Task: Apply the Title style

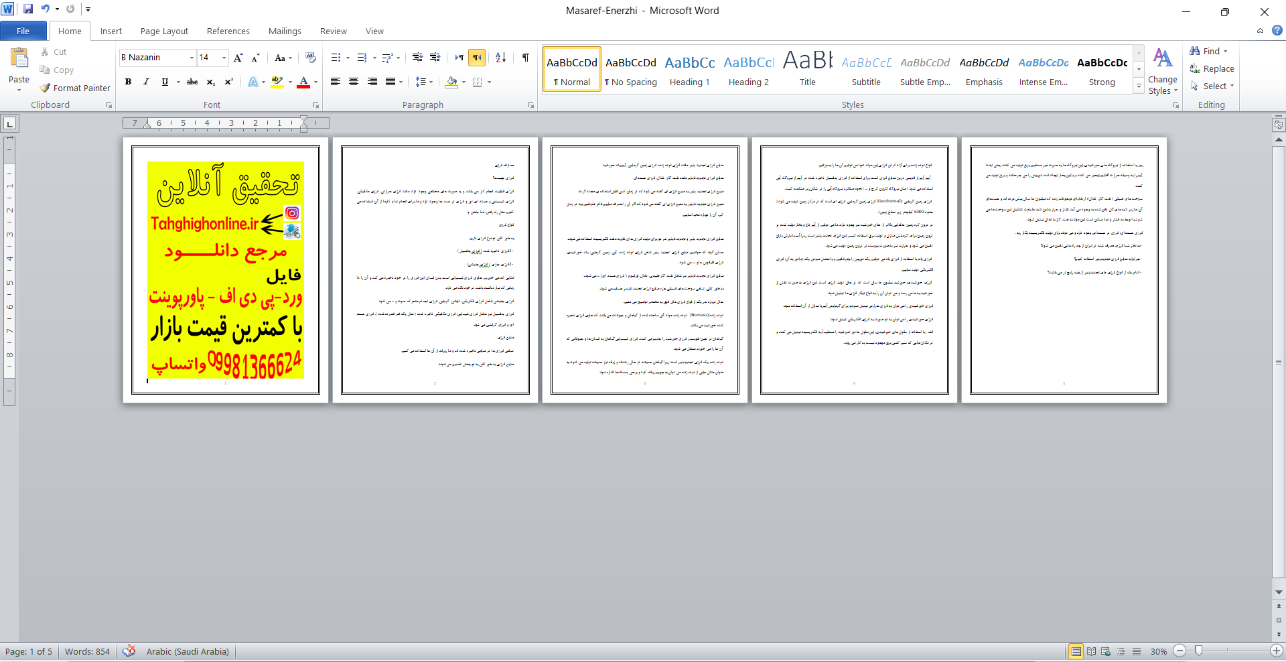Action: click(807, 69)
